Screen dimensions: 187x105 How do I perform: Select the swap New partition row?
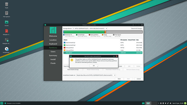(103, 50)
